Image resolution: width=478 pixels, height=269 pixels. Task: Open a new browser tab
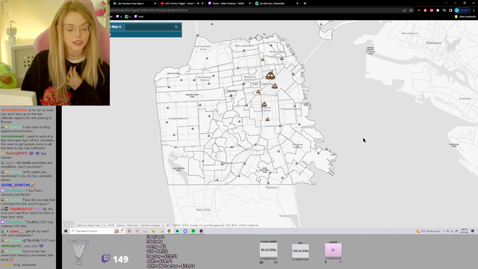[x=305, y=3]
